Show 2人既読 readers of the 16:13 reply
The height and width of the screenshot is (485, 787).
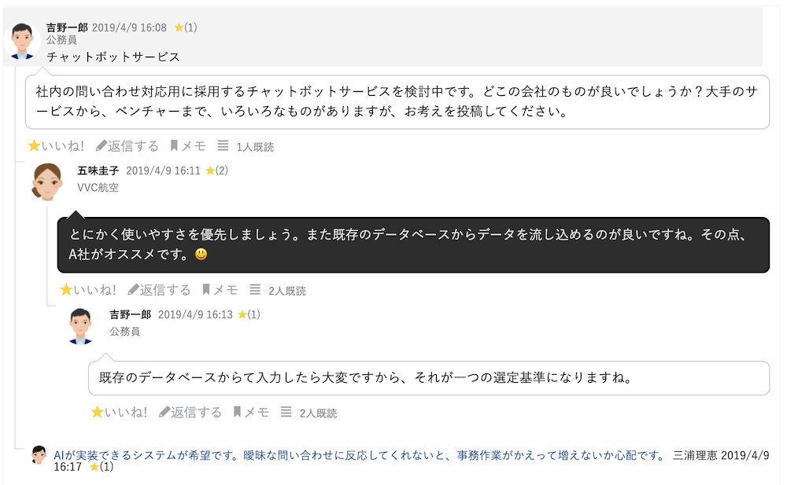286,412
